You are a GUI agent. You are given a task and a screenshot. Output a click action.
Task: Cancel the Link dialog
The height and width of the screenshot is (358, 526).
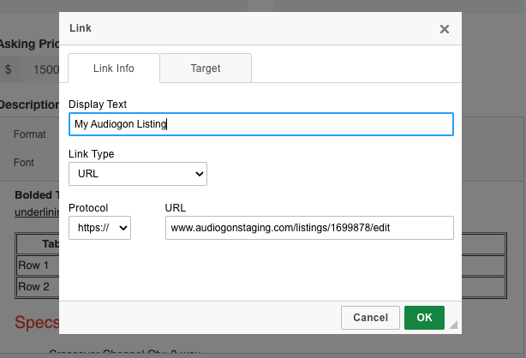370,318
